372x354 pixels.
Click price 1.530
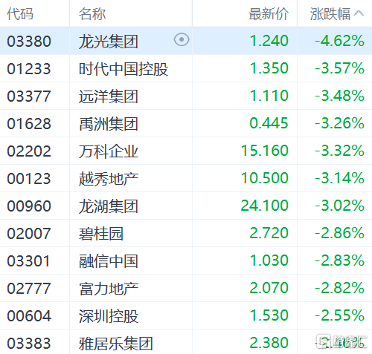[x=269, y=315]
